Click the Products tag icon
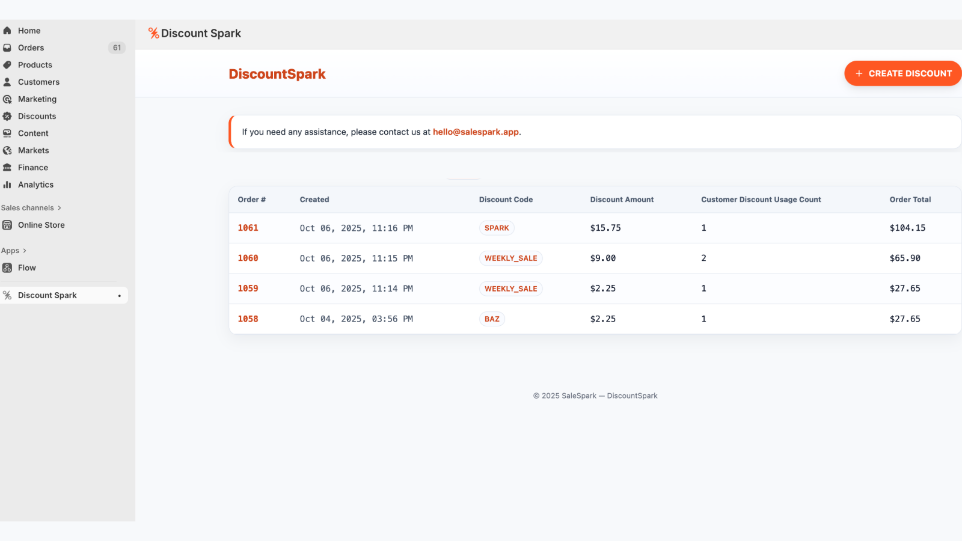Image resolution: width=962 pixels, height=541 pixels. coord(7,65)
